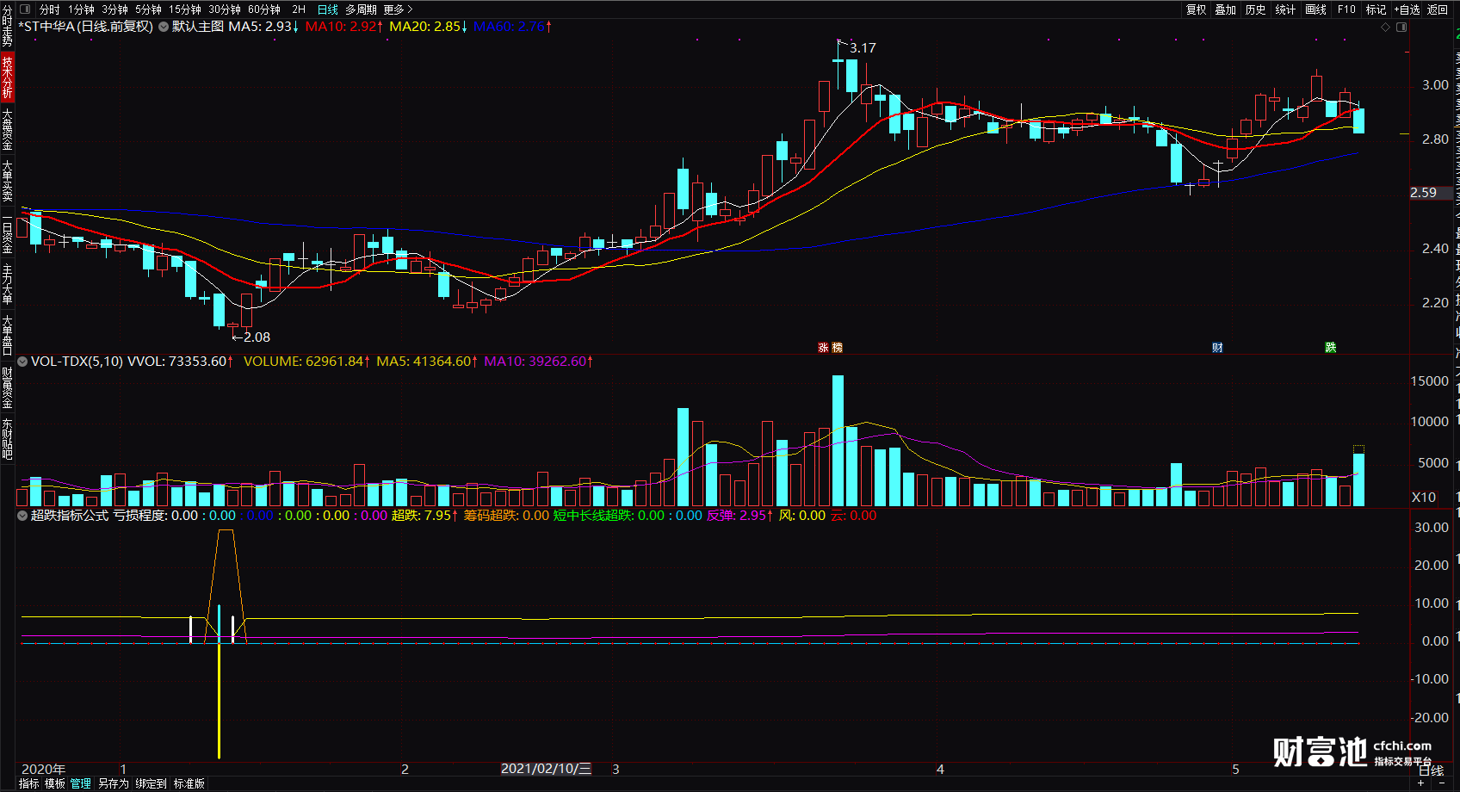Click the 超跌: 7.95 indicator value
This screenshot has width=1460, height=792.
pos(425,516)
